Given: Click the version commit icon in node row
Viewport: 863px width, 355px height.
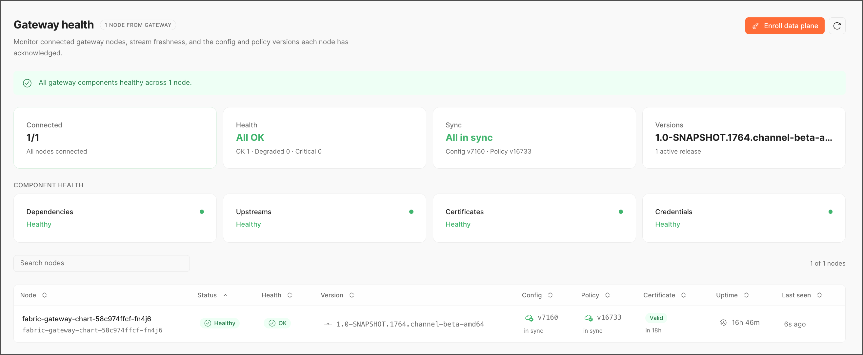Looking at the screenshot, I should (328, 324).
